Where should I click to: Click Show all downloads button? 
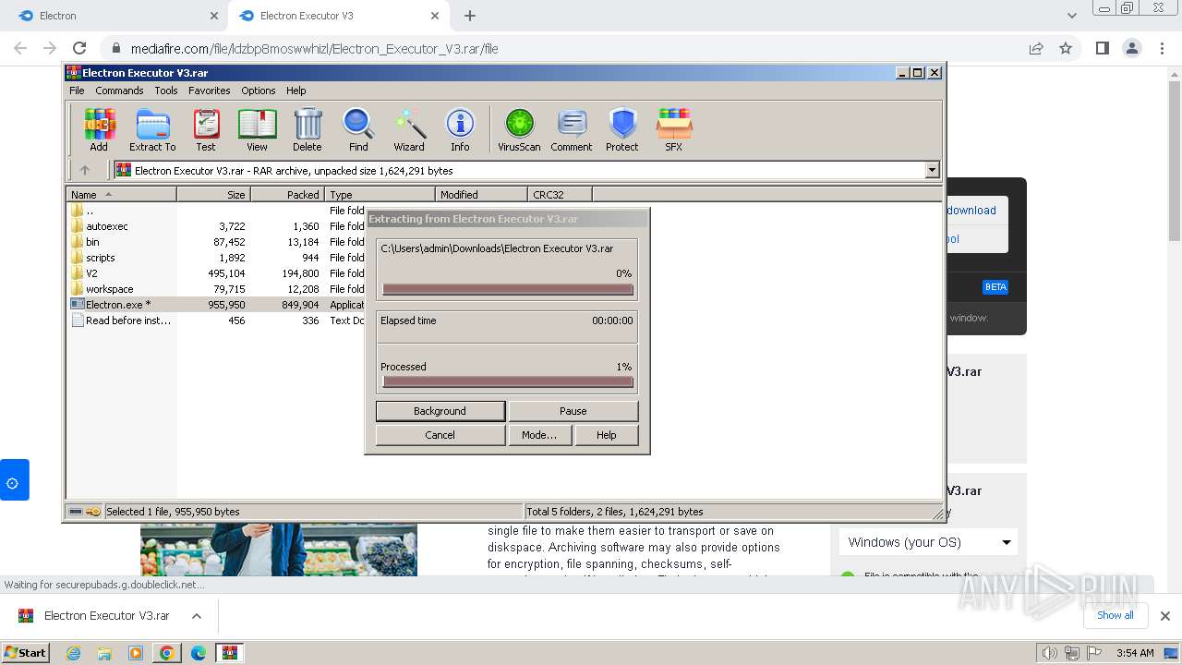pyautogui.click(x=1115, y=615)
